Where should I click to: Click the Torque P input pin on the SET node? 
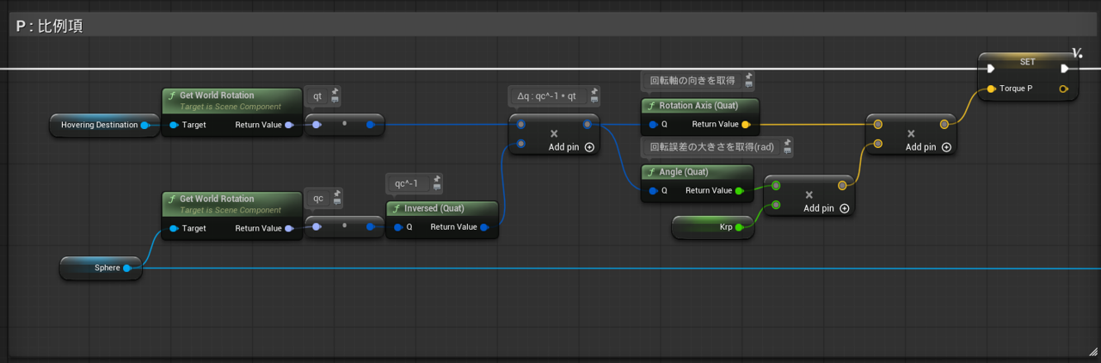coord(992,89)
